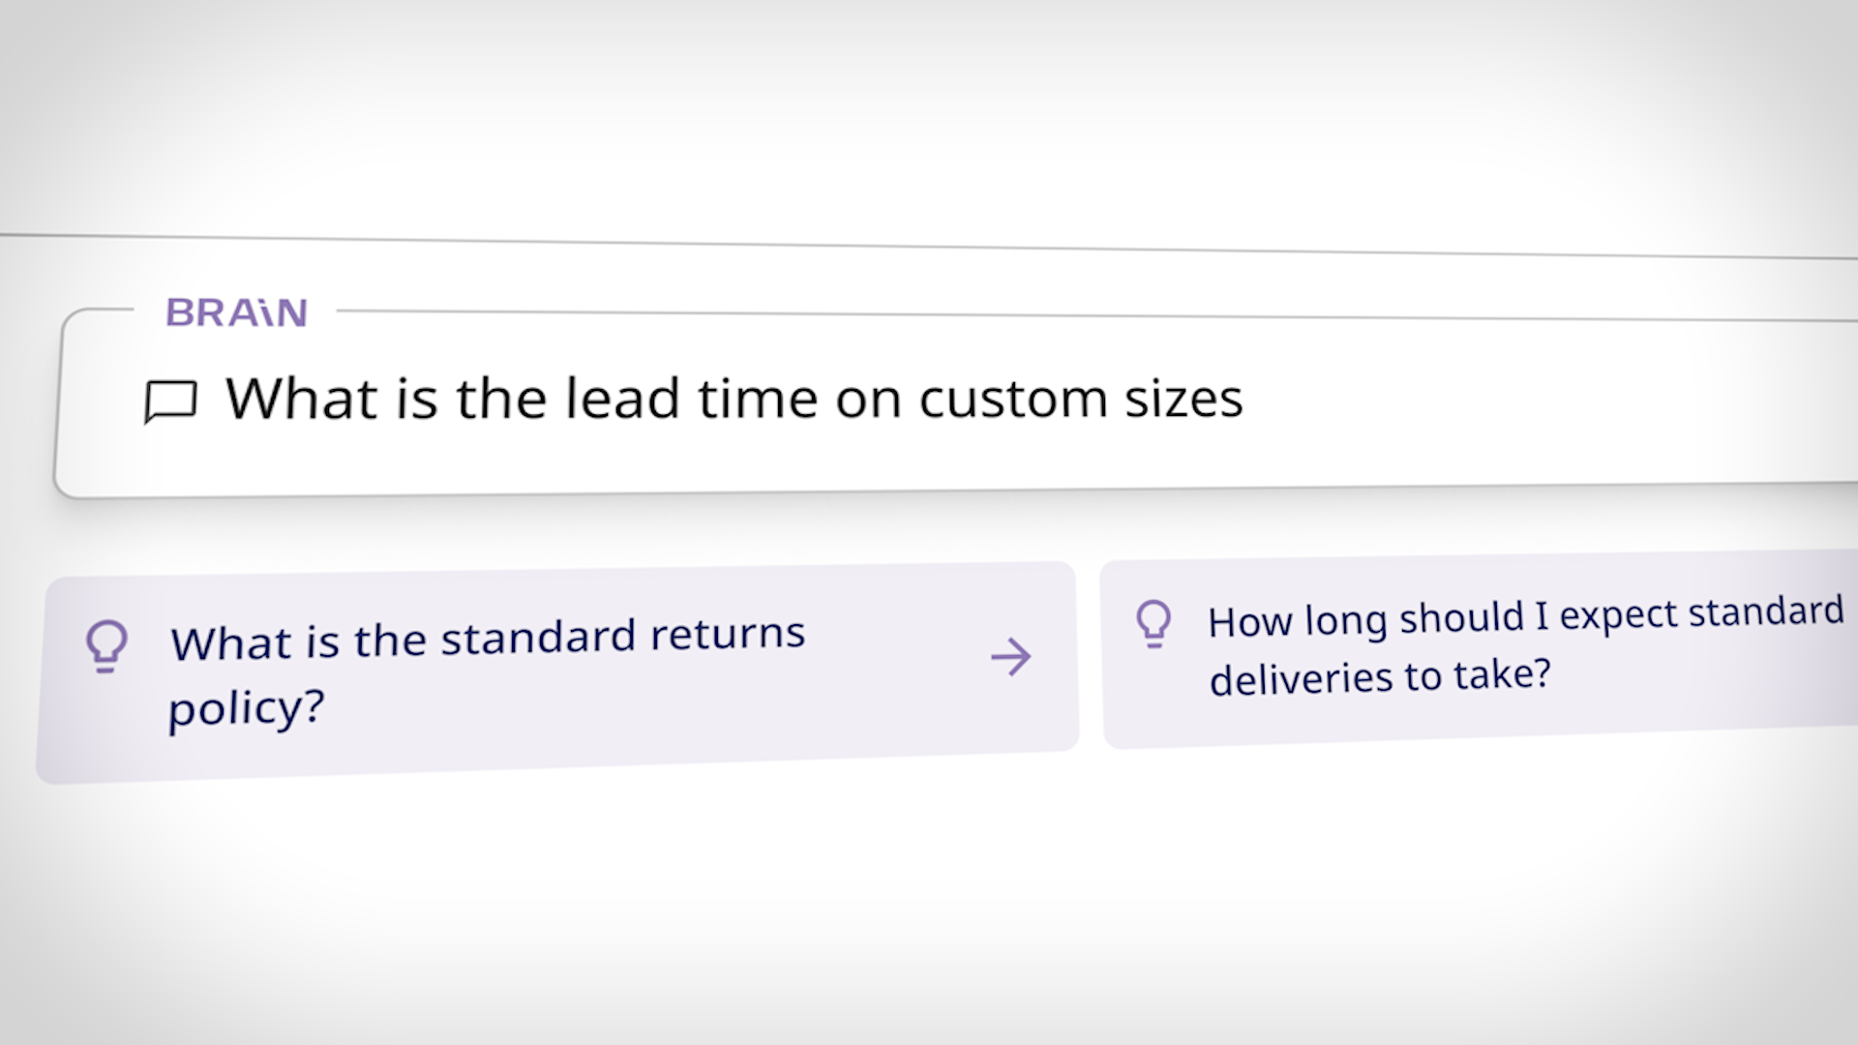This screenshot has width=1858, height=1045.
Task: Click the chat bubble icon in the search box
Action: (170, 401)
